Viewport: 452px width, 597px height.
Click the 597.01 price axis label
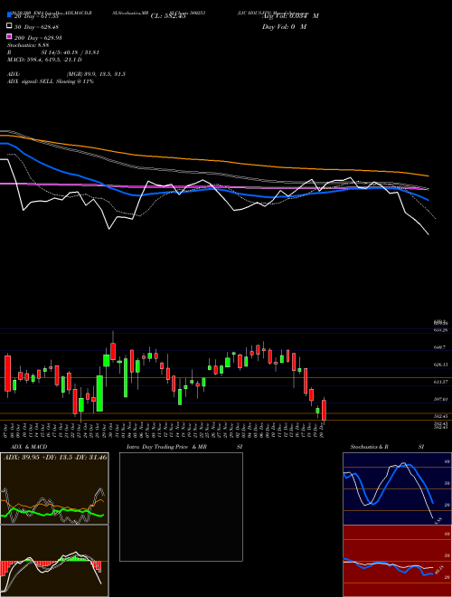(x=441, y=399)
